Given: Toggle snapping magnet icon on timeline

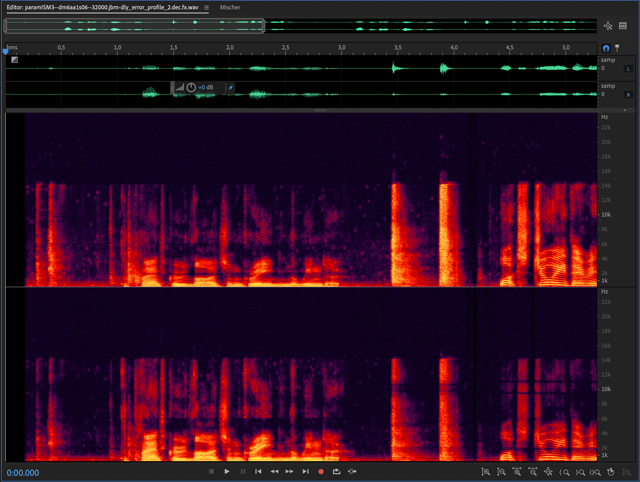Looking at the screenshot, I should 606,48.
